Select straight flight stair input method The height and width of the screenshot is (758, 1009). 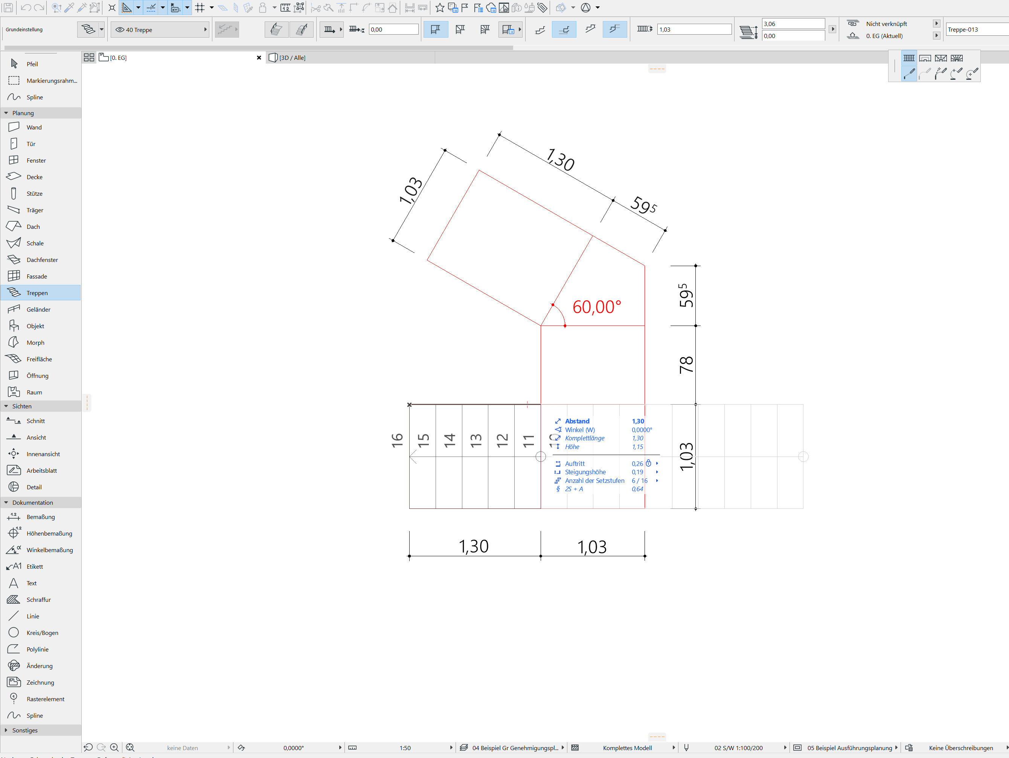click(x=908, y=58)
